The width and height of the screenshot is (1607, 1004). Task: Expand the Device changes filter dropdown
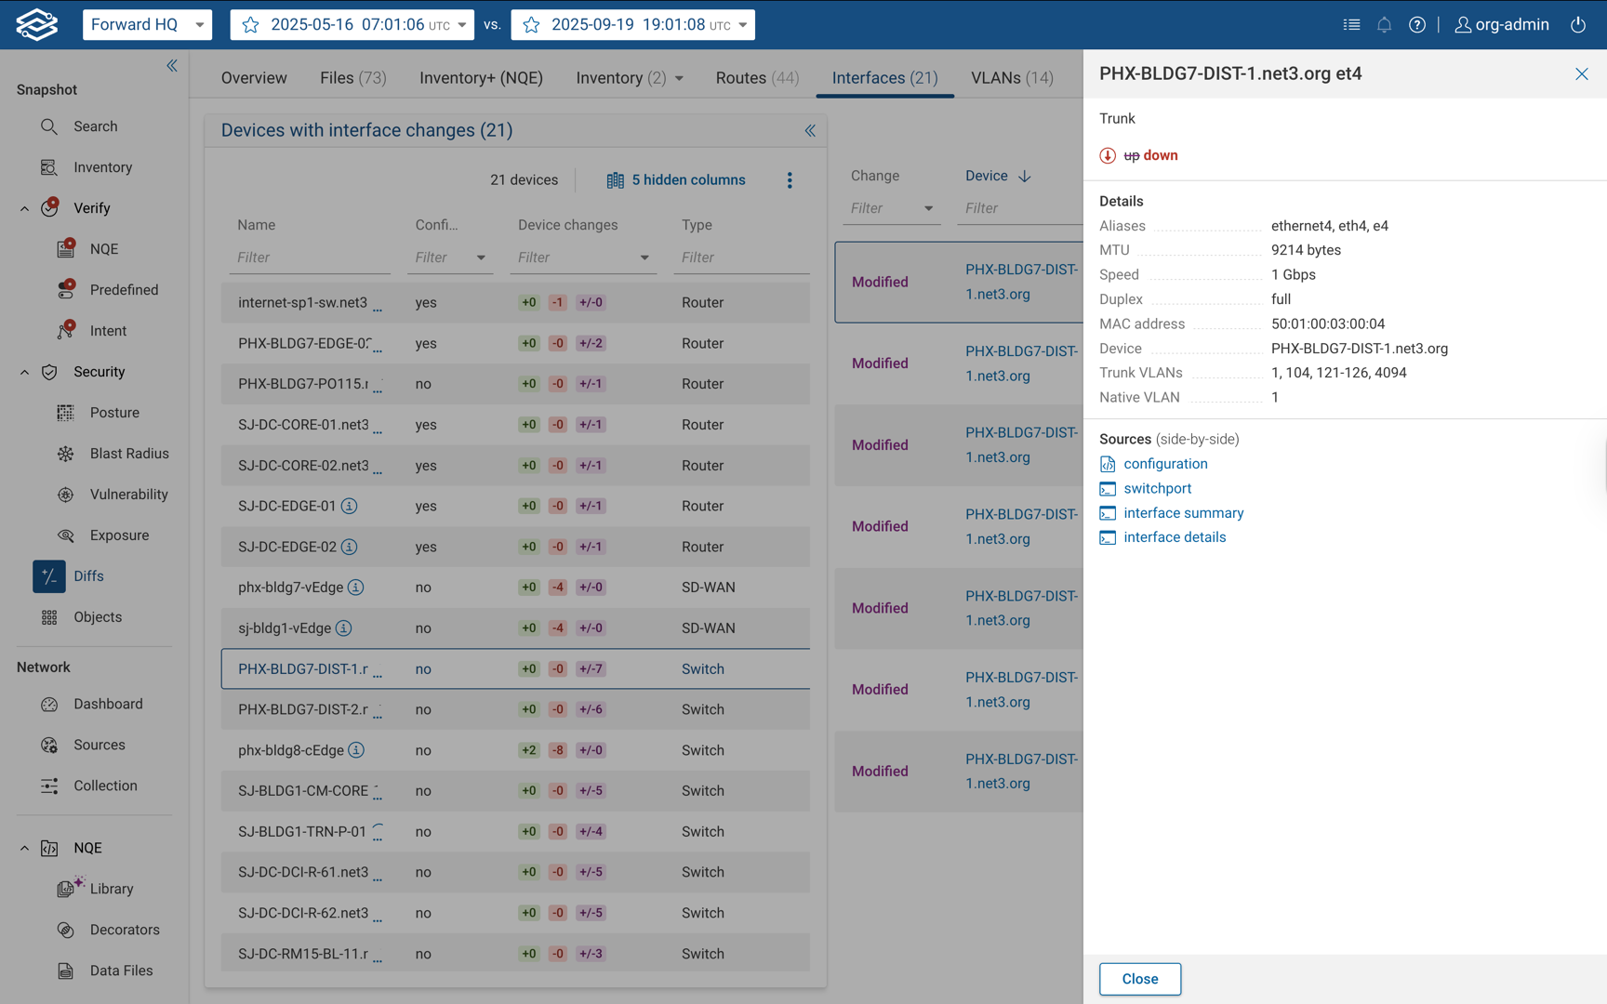pyautogui.click(x=644, y=258)
